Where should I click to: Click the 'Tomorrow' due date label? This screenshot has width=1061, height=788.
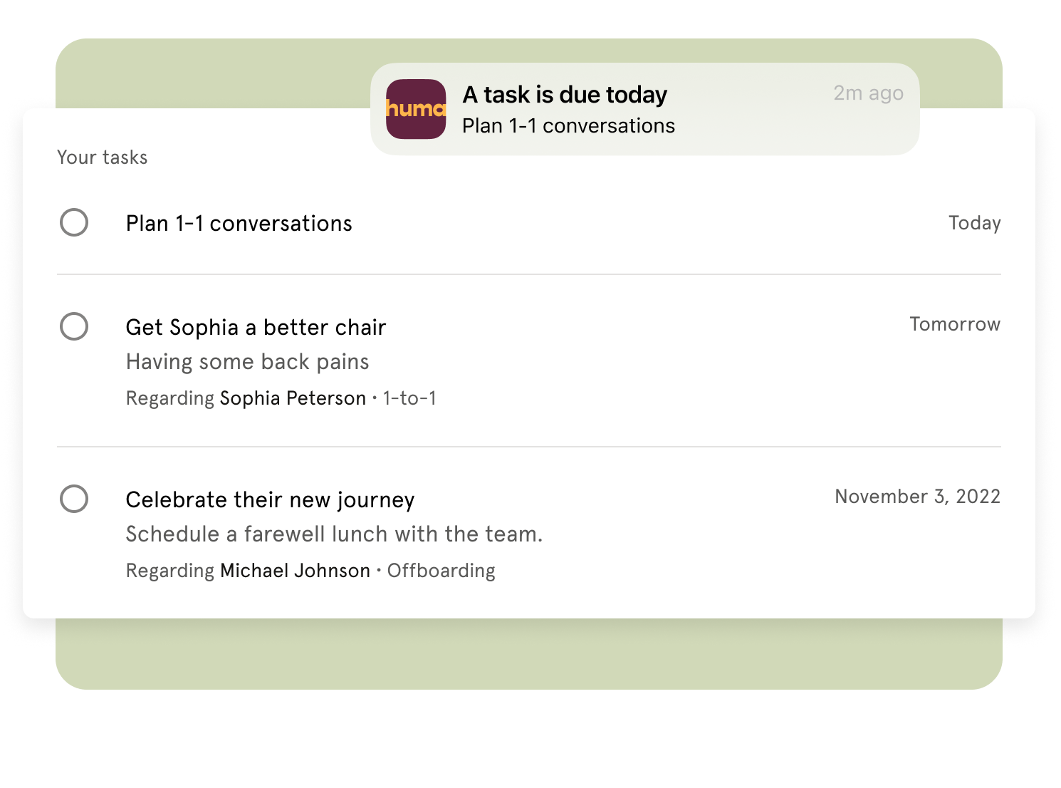(x=956, y=323)
